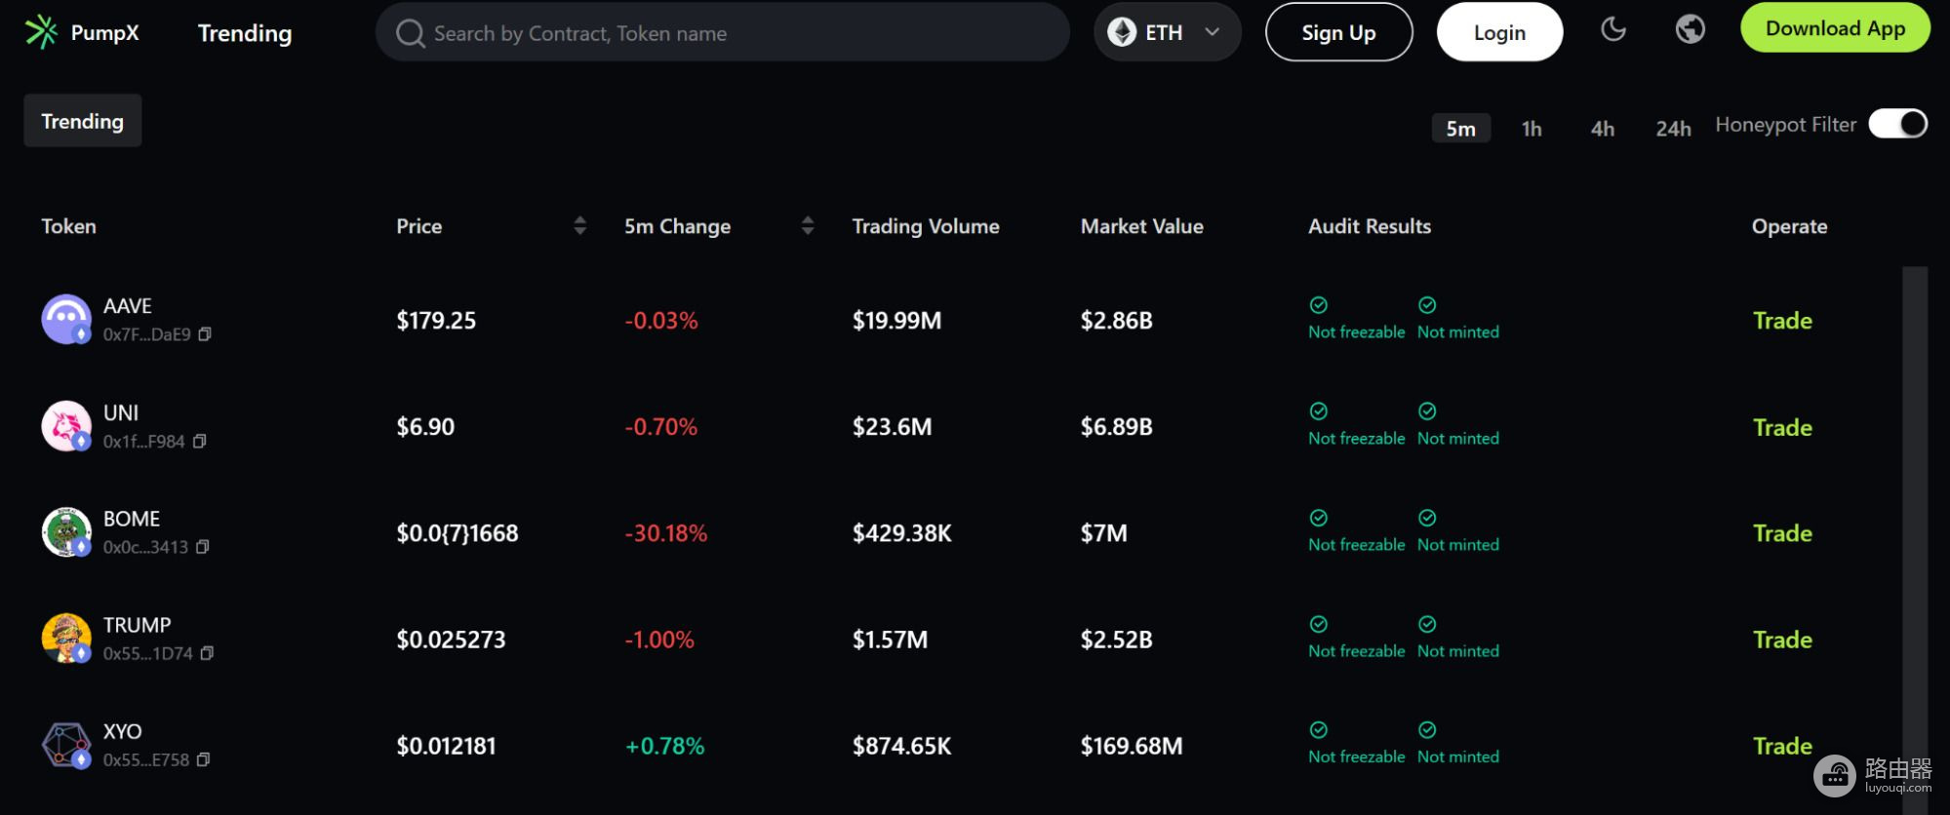Select the 5m timeframe tab
Viewport: 1950px width, 815px height.
tap(1461, 129)
